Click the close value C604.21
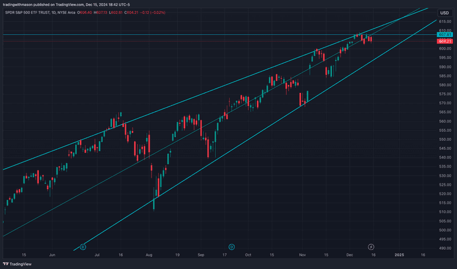Viewport: 457px width, 269px height. click(131, 13)
